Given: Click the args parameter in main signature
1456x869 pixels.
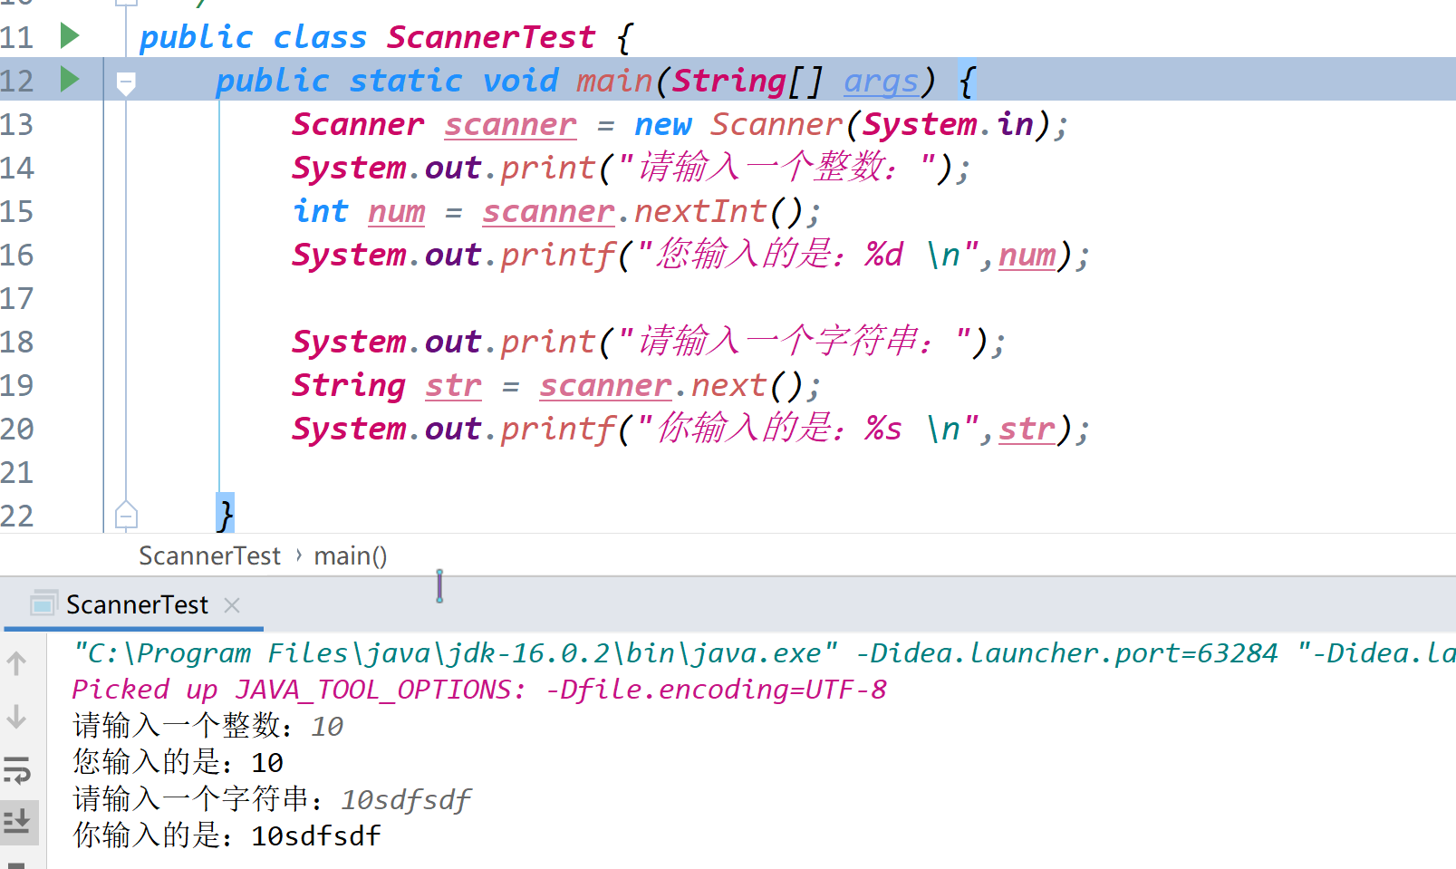Looking at the screenshot, I should (x=881, y=81).
